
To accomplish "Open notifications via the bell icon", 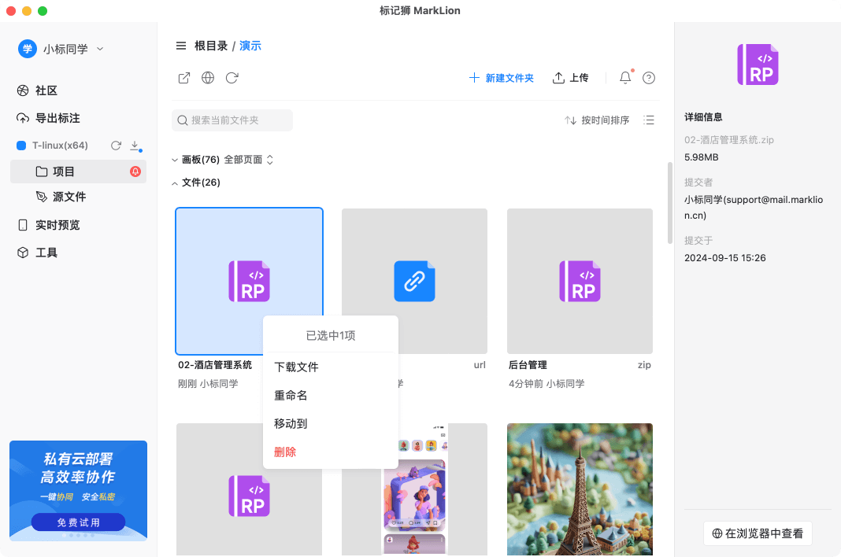I will point(624,77).
